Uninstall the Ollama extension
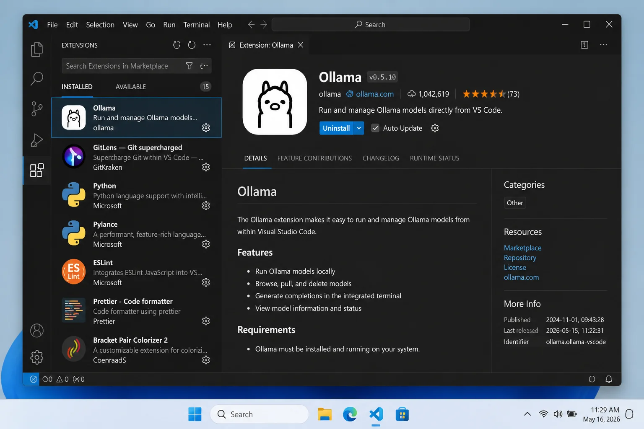Viewport: 644px width, 429px height. tap(336, 128)
